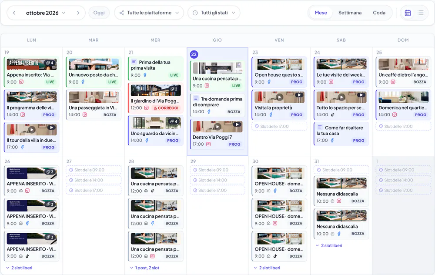Open Tutte le piattaforme filter

pos(149,13)
